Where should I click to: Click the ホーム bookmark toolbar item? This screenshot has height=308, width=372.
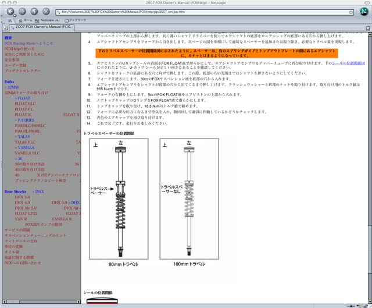26,20
